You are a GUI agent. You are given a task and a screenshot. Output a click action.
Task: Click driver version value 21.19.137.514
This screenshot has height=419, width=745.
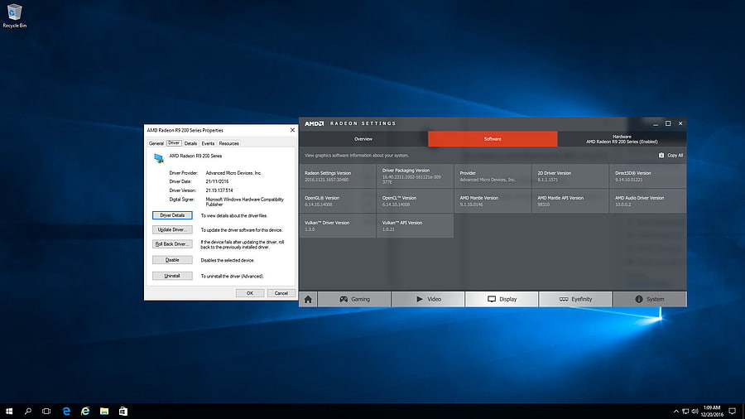pyautogui.click(x=219, y=190)
